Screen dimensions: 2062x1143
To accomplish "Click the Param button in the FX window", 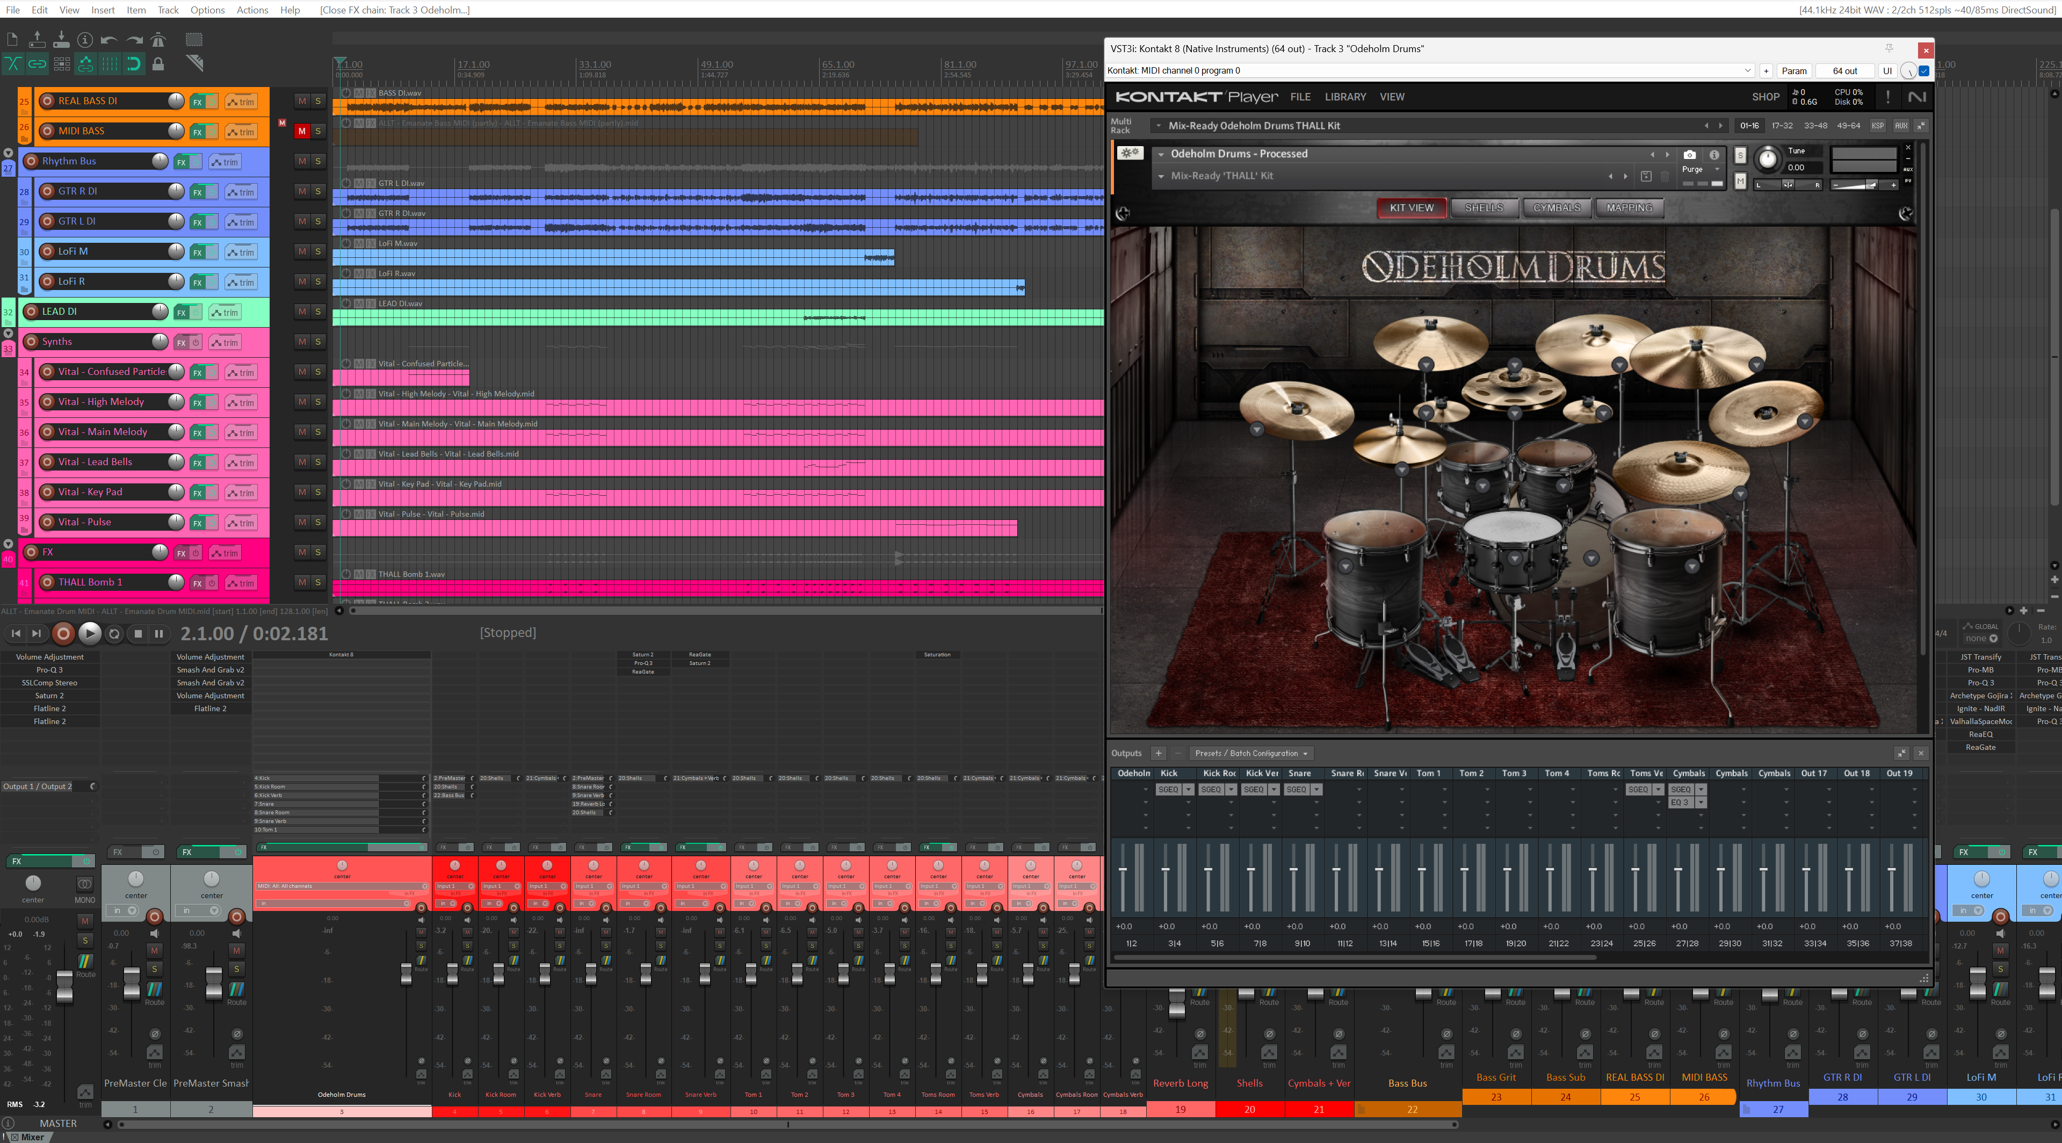I will click(x=1794, y=70).
